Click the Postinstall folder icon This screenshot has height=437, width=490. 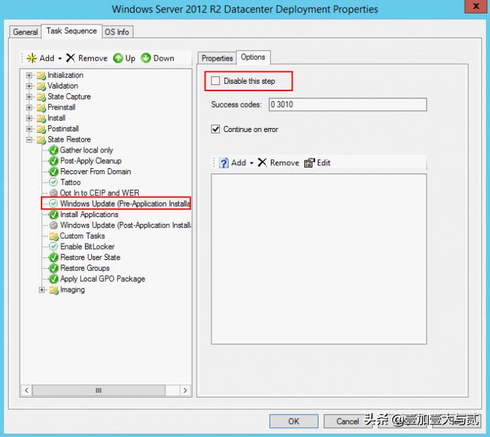click(42, 129)
